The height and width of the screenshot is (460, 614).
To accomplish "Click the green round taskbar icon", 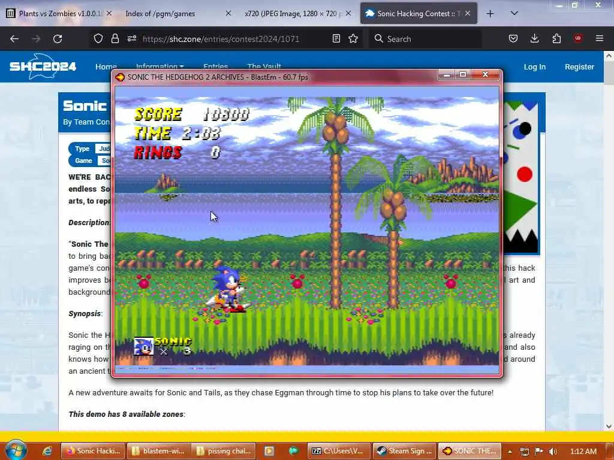I will point(293,451).
